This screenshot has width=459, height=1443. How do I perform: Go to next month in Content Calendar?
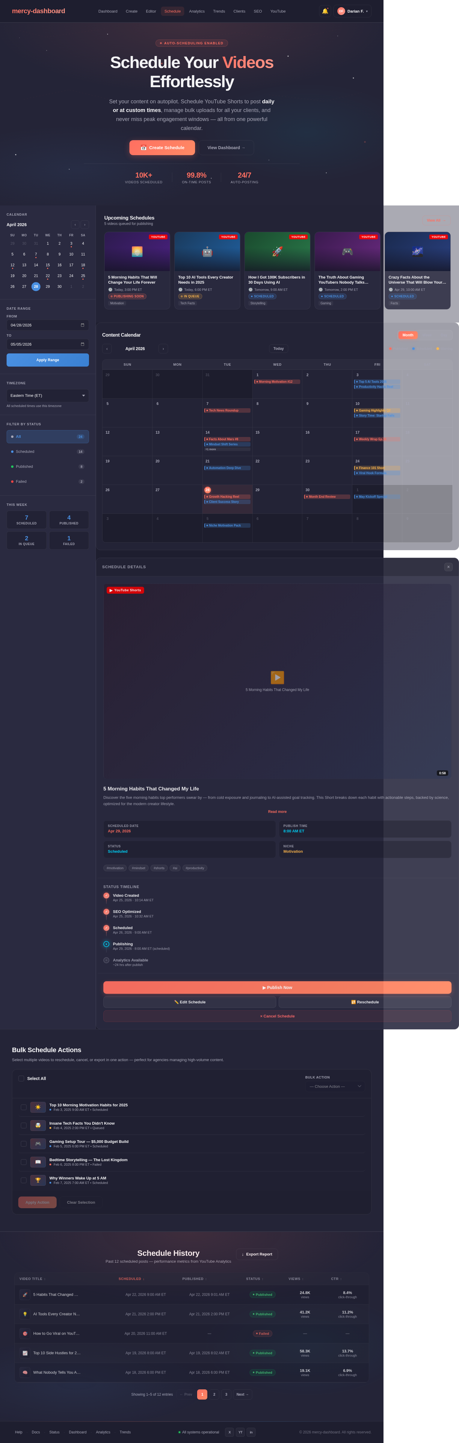pyautogui.click(x=163, y=348)
